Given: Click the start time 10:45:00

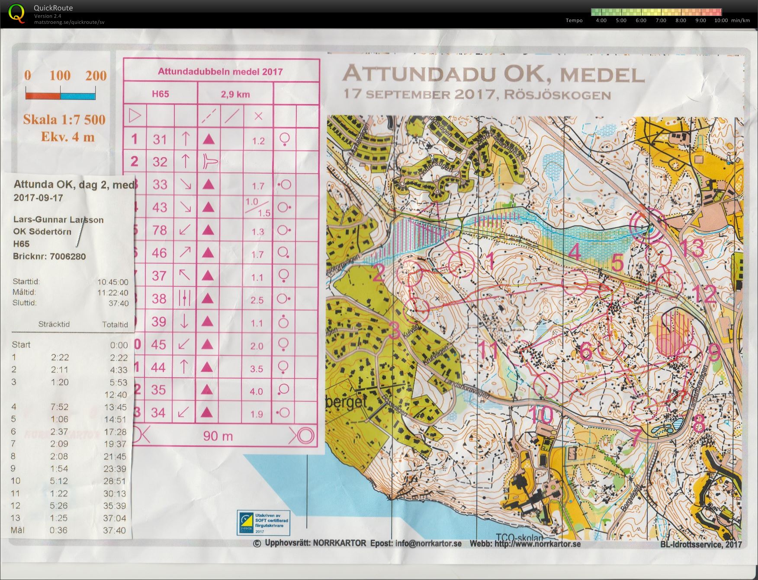Looking at the screenshot, I should tap(113, 282).
